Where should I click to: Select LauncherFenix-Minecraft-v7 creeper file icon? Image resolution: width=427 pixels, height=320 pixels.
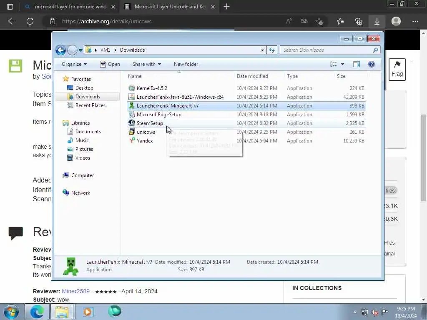click(132, 105)
